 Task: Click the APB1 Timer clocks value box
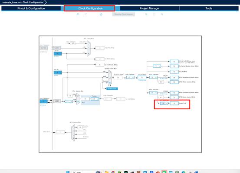point(174,82)
